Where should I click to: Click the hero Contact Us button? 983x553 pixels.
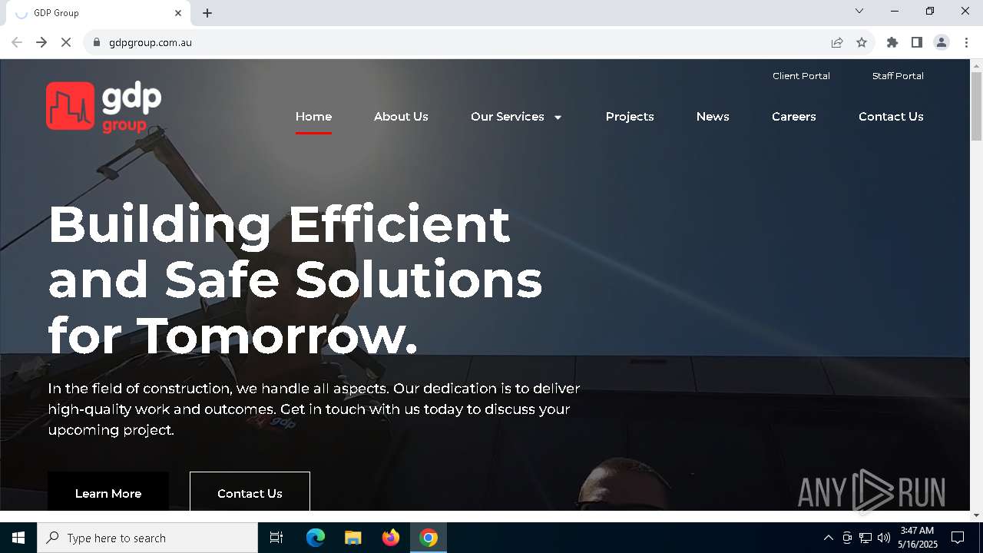tap(250, 492)
